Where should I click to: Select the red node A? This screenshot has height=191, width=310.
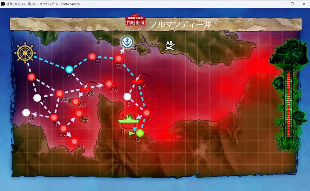pos(31,77)
